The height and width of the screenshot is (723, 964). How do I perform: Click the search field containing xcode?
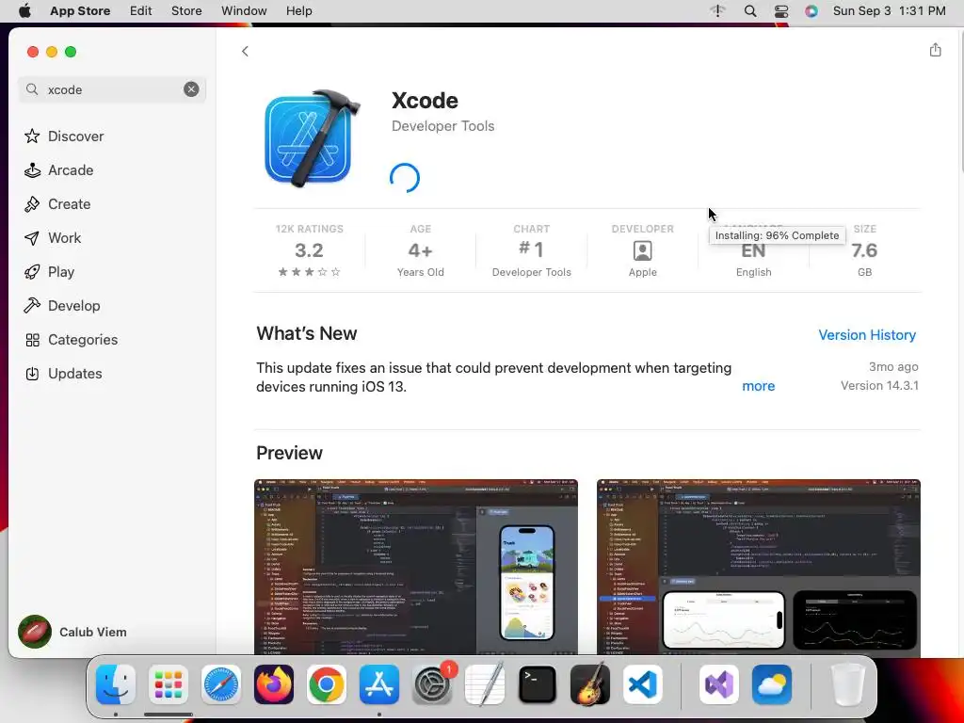click(x=112, y=89)
